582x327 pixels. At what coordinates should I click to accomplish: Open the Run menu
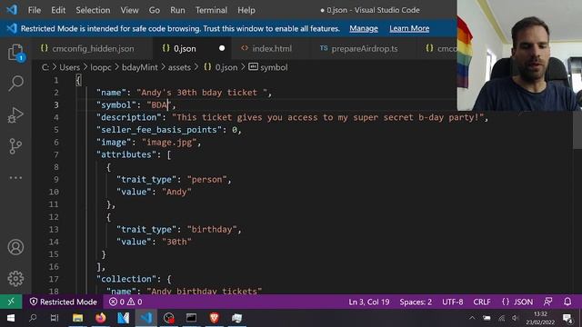177,10
